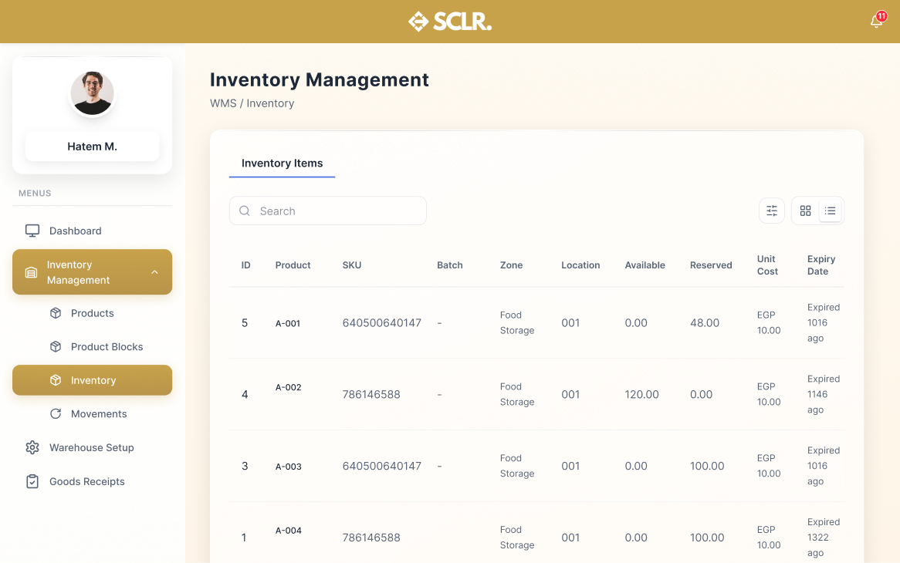Open the Inventory sidebar submenu item
900x563 pixels.
(93, 380)
